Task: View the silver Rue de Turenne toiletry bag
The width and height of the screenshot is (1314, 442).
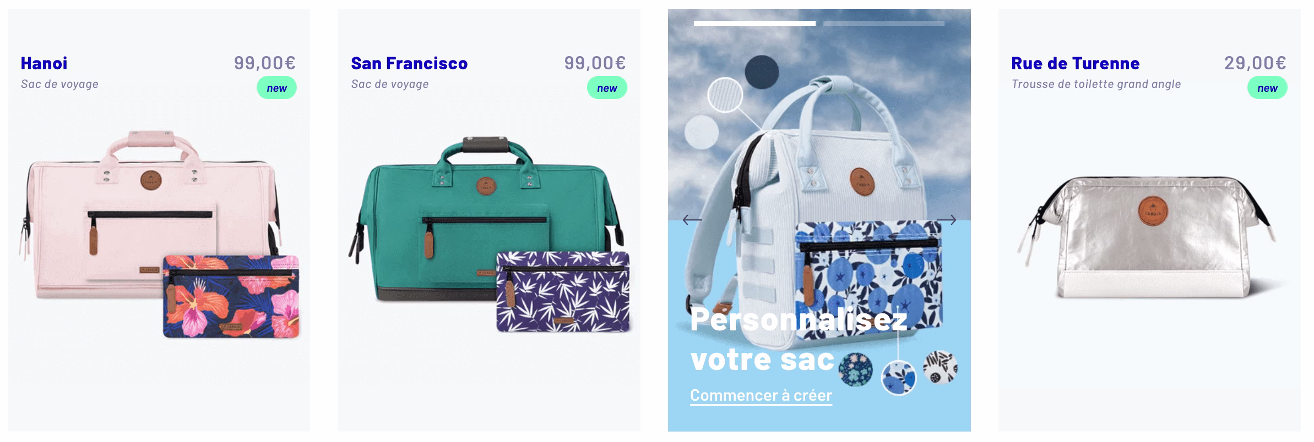Action: [1151, 237]
